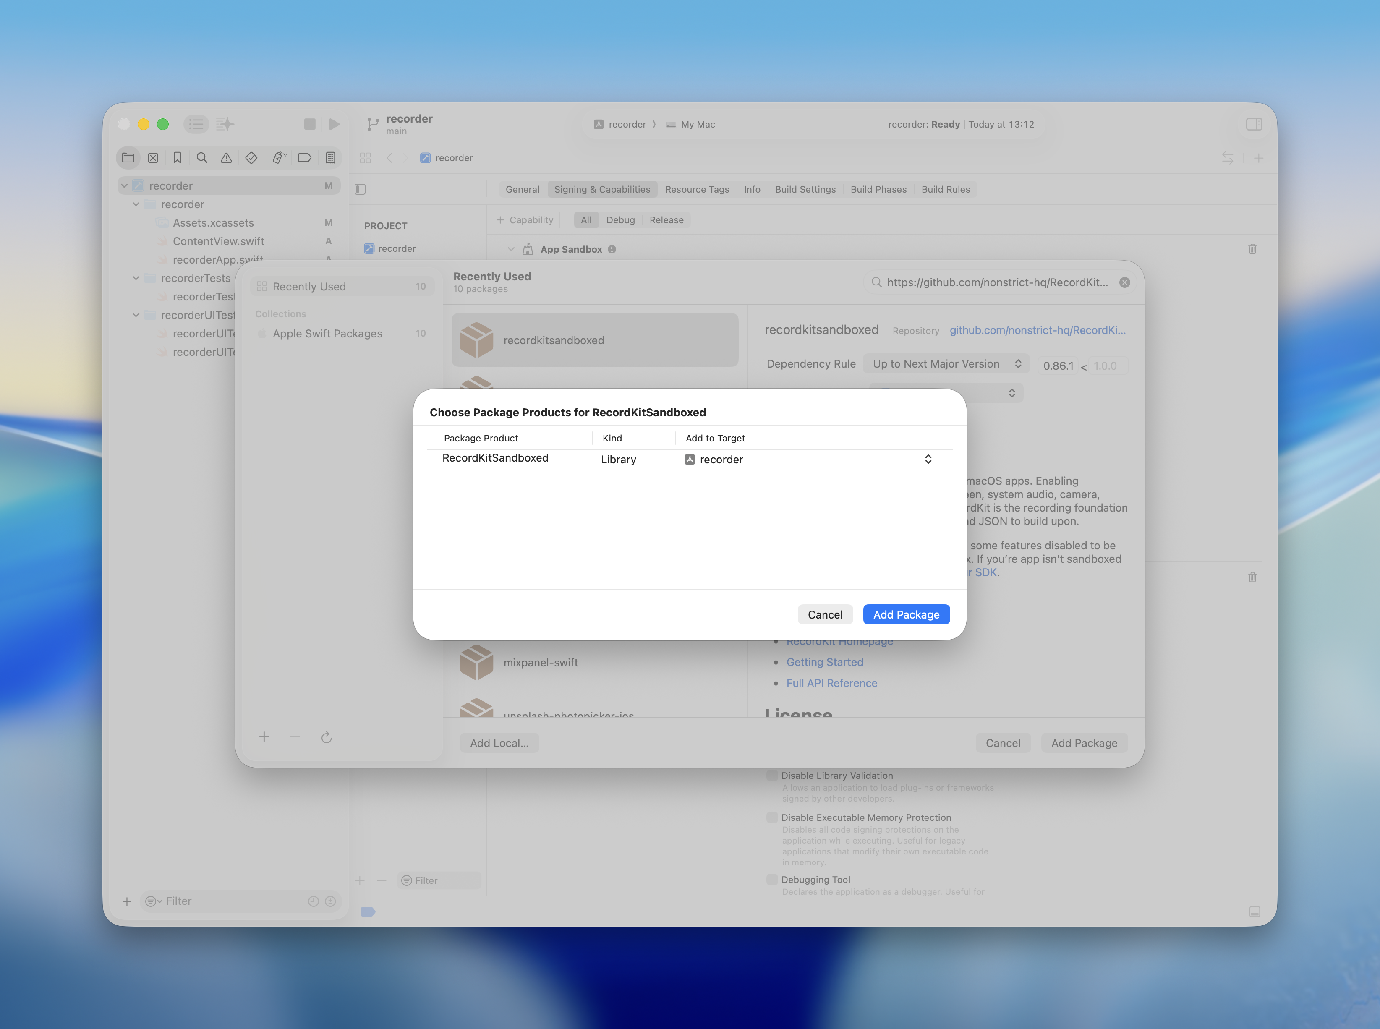The width and height of the screenshot is (1380, 1029).
Task: Show recently modified files filter clock icon
Action: click(314, 901)
